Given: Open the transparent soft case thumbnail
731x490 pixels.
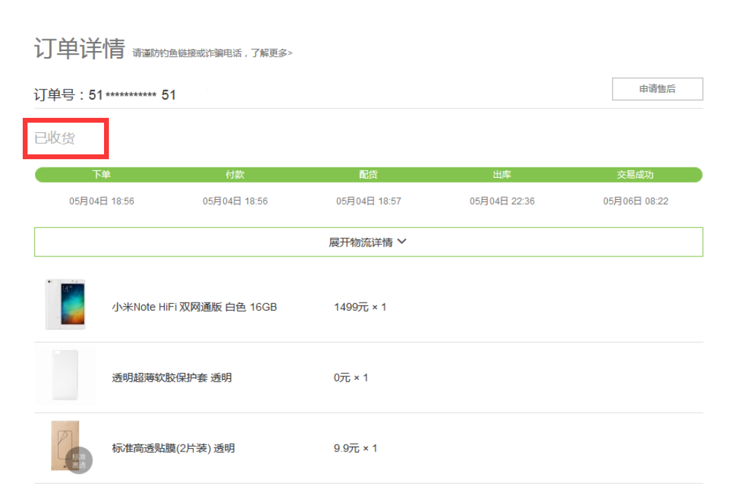Looking at the screenshot, I should click(x=65, y=376).
